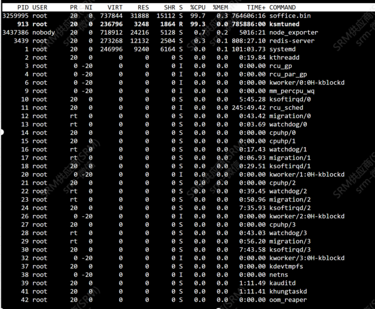Click the VIRT column header

tap(115, 7)
